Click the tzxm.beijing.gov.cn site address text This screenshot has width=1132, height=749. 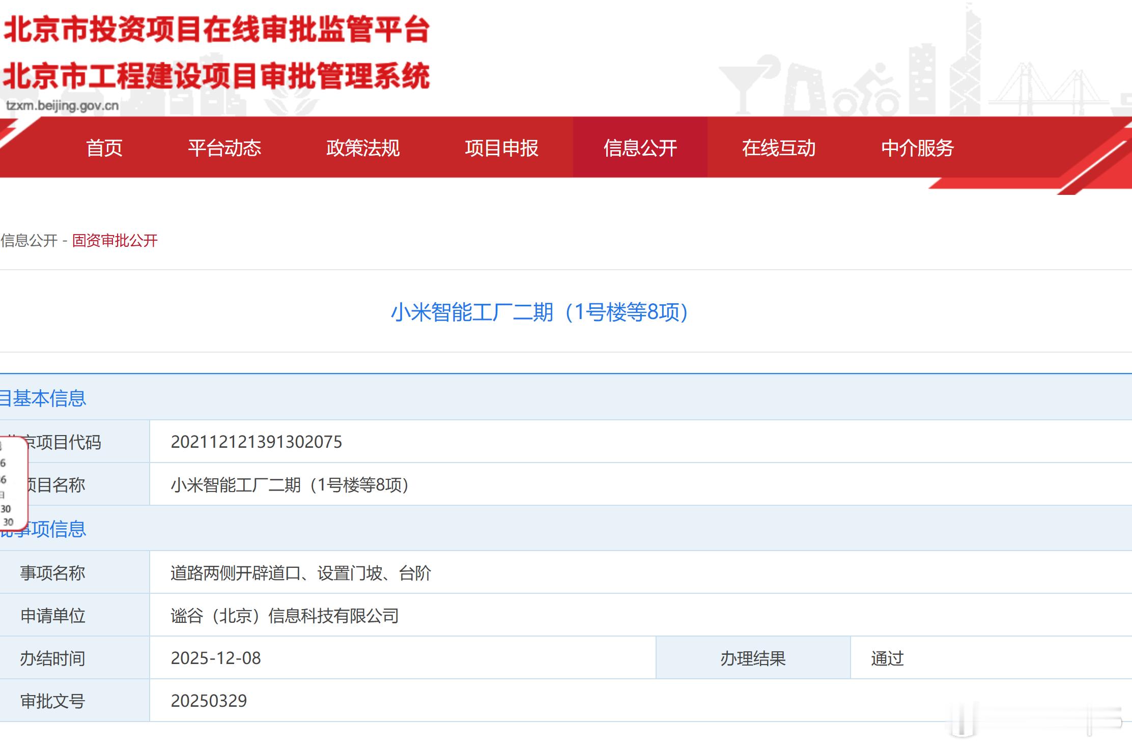pos(62,106)
